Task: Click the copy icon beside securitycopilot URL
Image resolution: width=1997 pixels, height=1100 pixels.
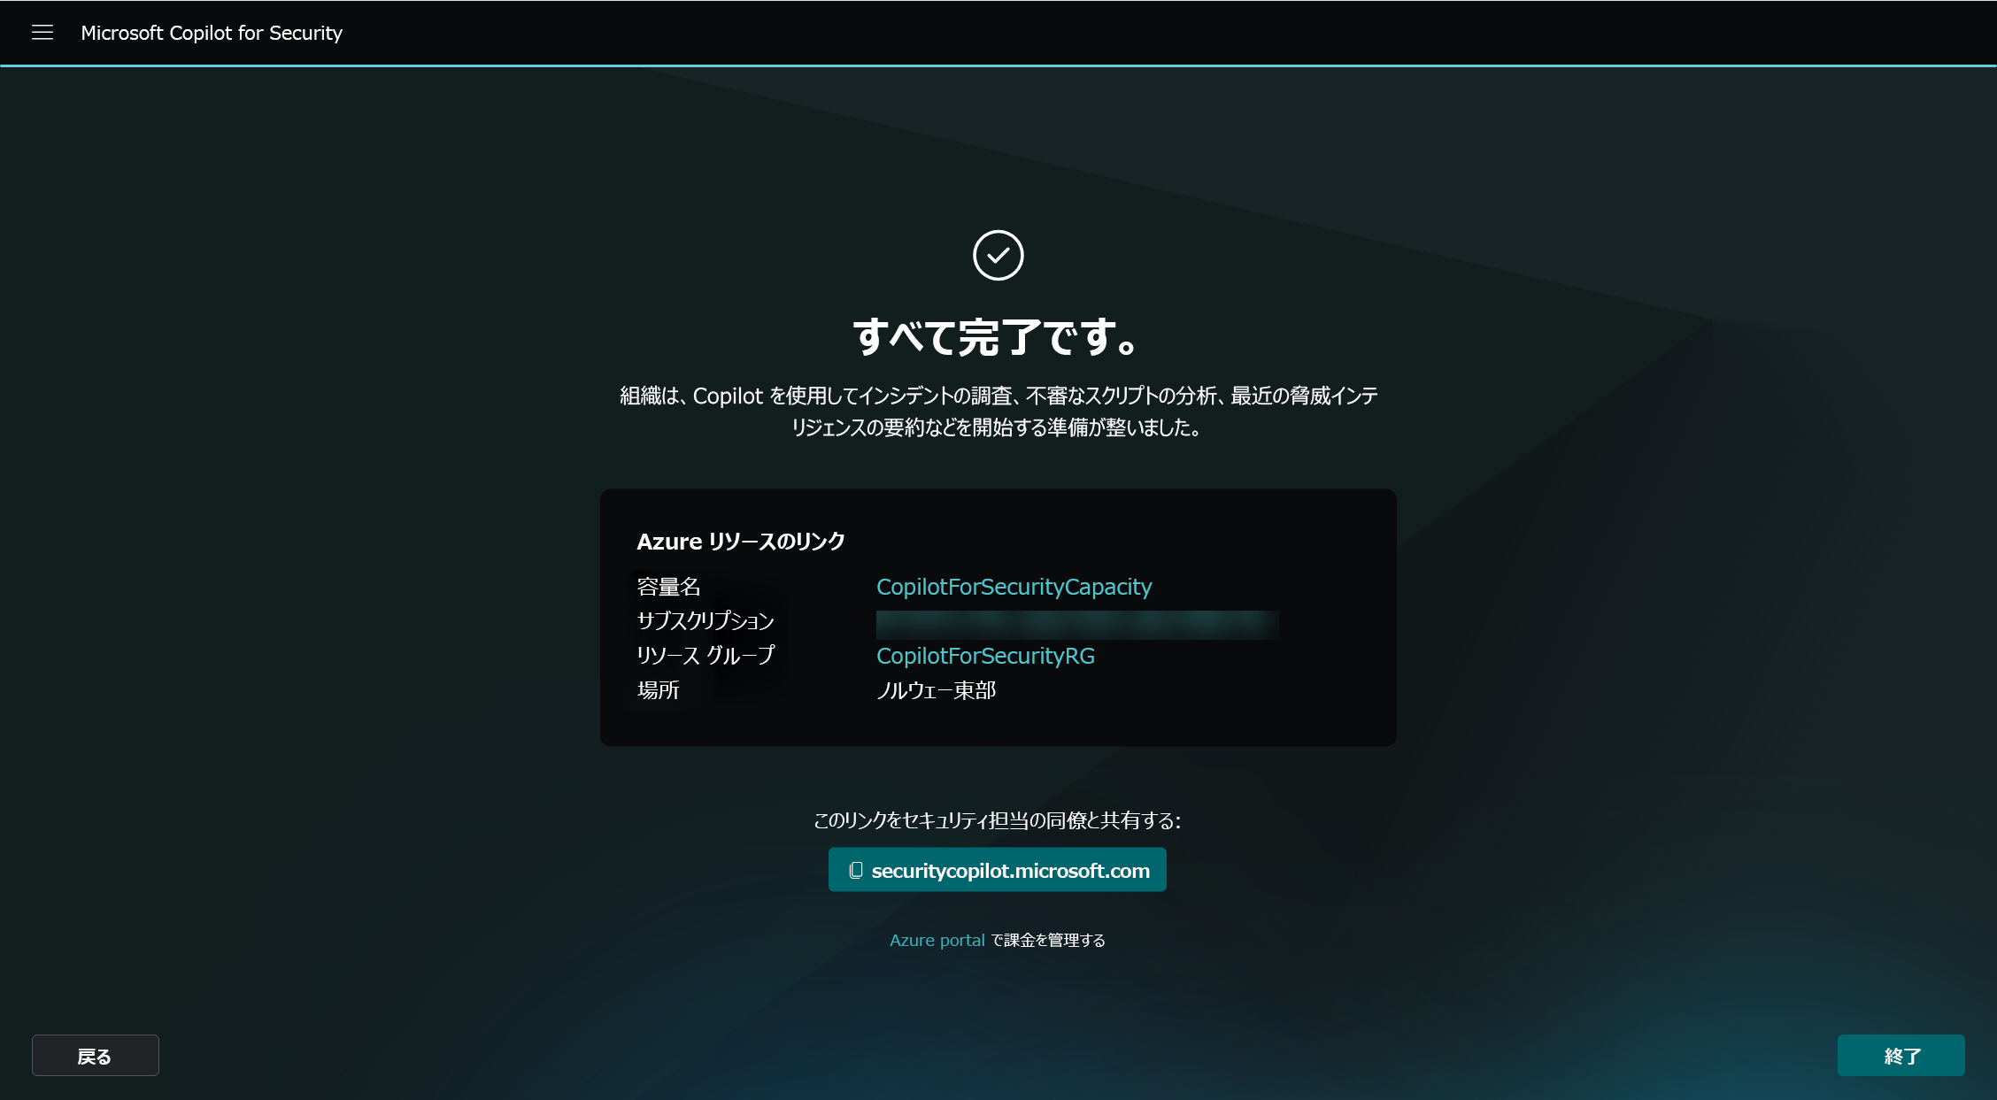Action: [855, 870]
